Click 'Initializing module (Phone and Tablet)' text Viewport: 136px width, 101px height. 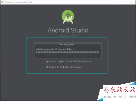pos(55,49)
